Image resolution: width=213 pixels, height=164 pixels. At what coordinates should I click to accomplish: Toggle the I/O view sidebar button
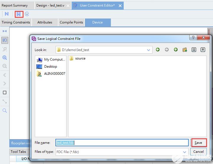pyautogui.click(x=5, y=40)
